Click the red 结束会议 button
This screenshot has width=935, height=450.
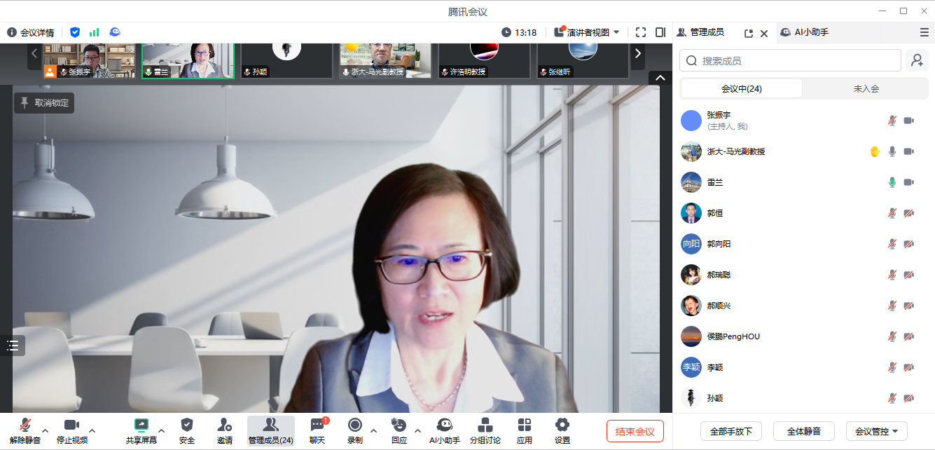click(x=635, y=431)
